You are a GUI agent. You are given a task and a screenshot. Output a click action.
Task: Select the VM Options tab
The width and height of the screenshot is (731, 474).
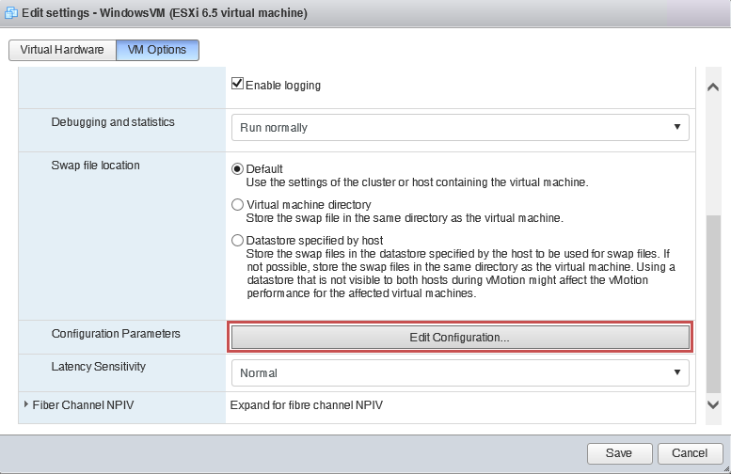click(x=157, y=50)
